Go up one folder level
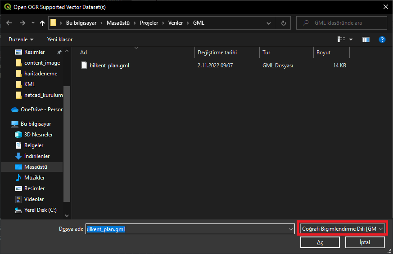This screenshot has height=254, width=393. [x=42, y=23]
